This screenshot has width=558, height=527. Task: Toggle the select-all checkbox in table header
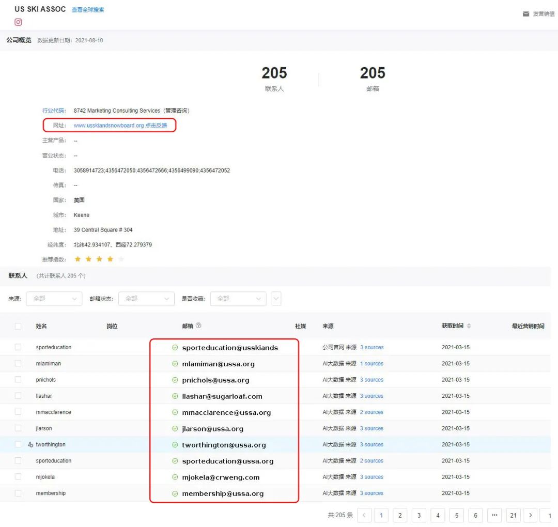click(x=18, y=326)
